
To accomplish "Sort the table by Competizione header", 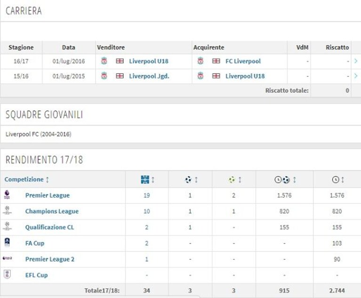I will [x=27, y=179].
